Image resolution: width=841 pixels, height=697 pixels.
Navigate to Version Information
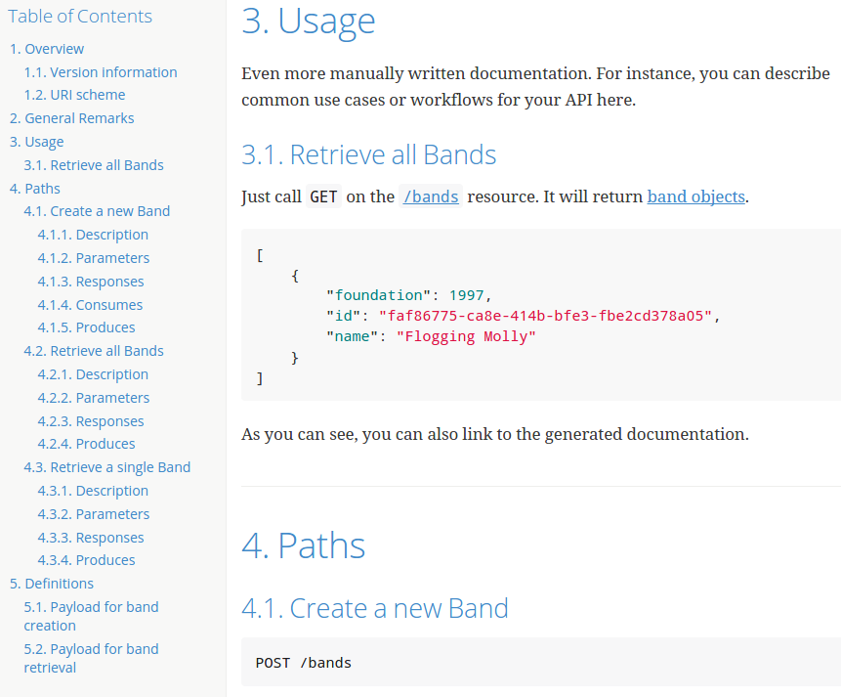(101, 71)
